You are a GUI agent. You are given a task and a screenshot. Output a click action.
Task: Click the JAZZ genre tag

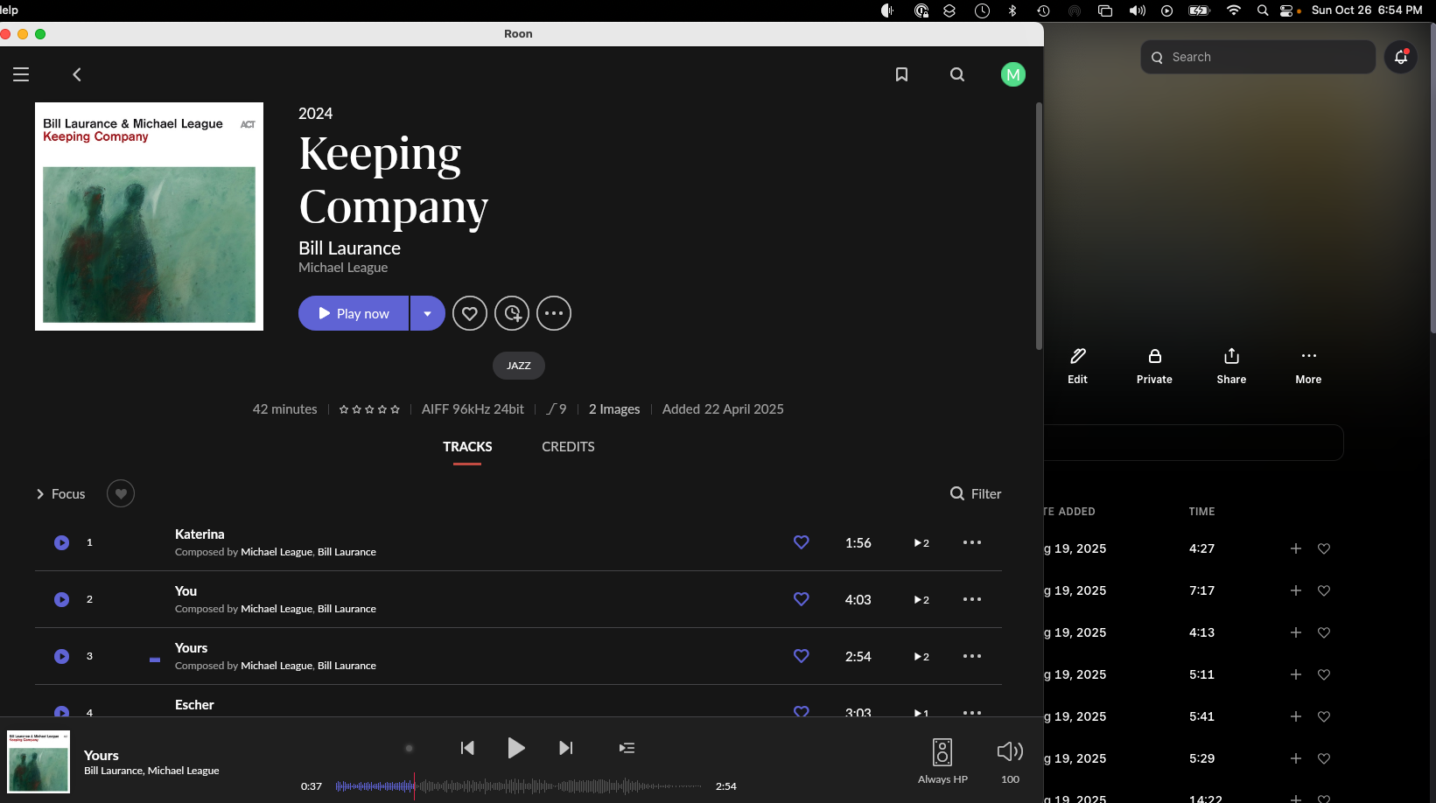pos(519,366)
